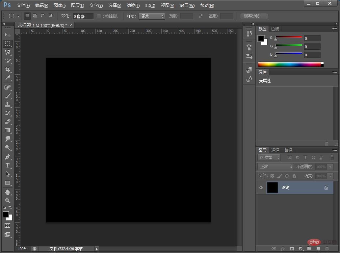
Task: Toggle lock transparent pixels
Action: tap(272, 176)
